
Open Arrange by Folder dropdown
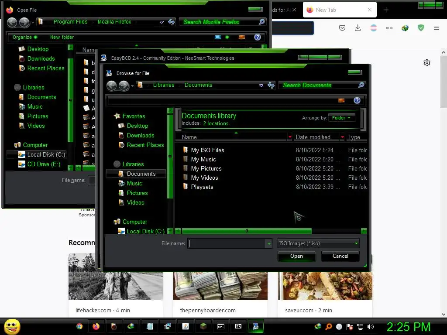point(341,118)
